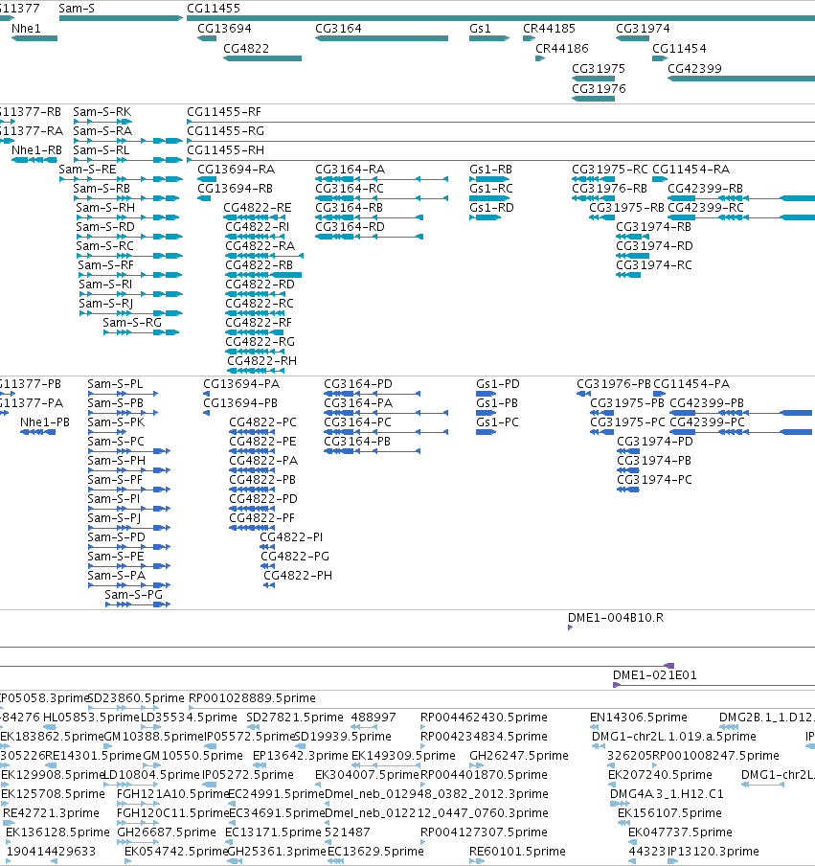
Task: Select the CG3164 gene label
Action: coord(338,29)
